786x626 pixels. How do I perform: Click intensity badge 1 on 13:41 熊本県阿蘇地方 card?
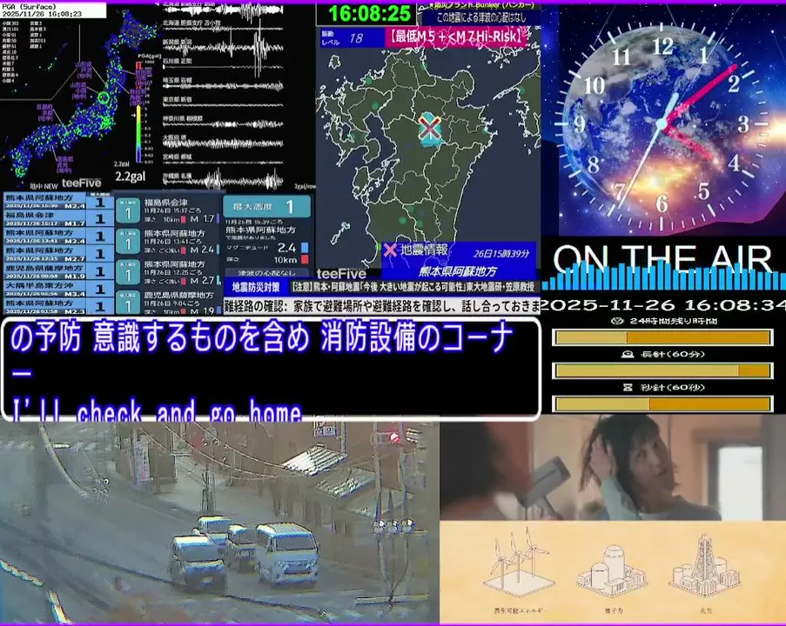pos(128,242)
